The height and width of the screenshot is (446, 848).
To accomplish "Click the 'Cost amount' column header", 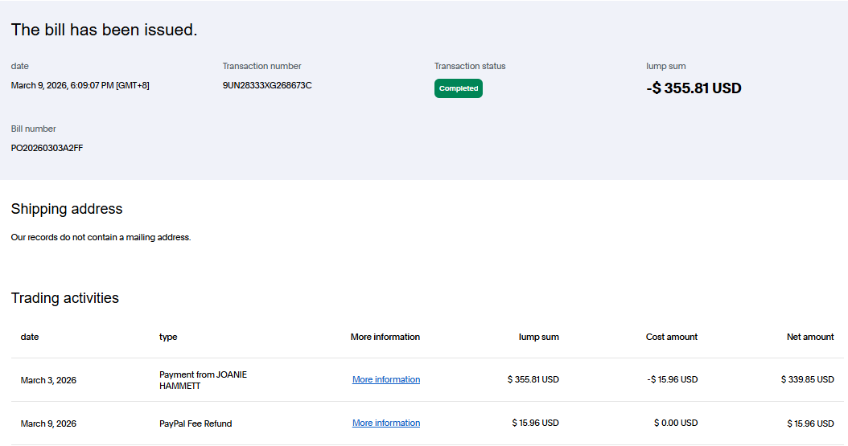I will coord(671,337).
